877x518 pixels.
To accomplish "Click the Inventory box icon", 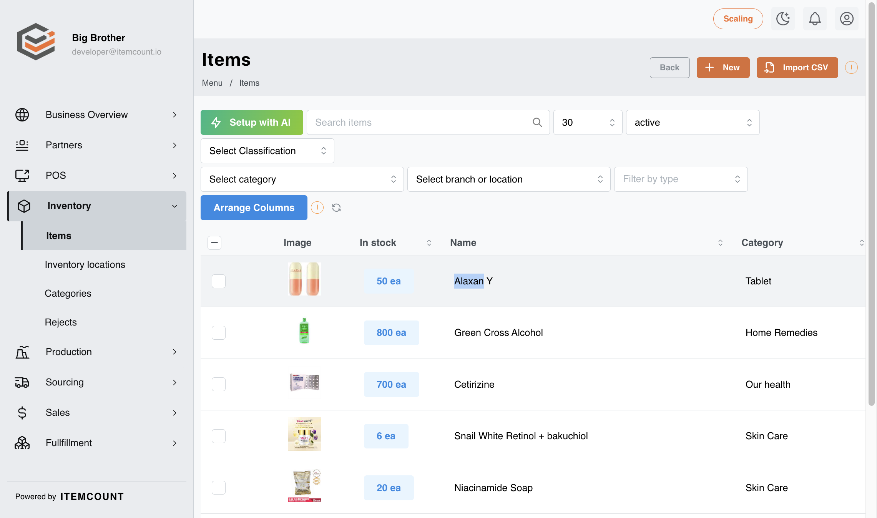I will (24, 206).
